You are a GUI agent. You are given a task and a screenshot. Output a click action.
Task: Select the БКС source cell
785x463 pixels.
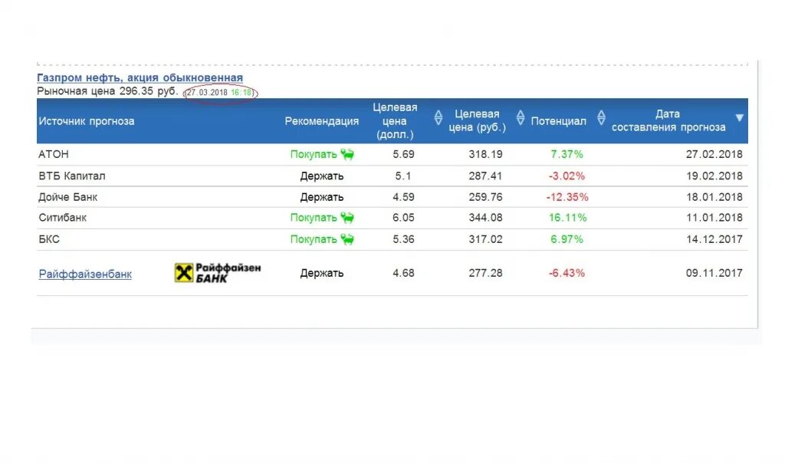pos(49,239)
